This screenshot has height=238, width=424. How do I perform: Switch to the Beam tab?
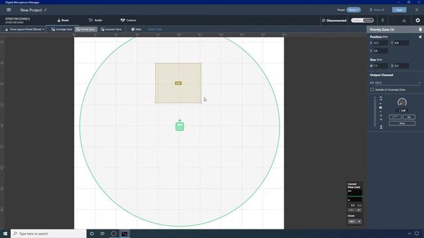pos(63,20)
